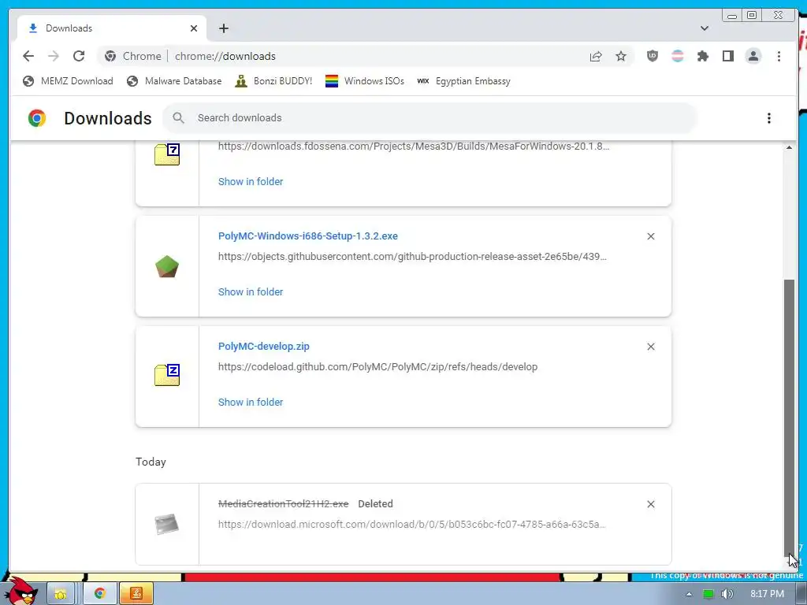Select the Downloads tab
Screen dimensions: 807x605
click(x=112, y=28)
